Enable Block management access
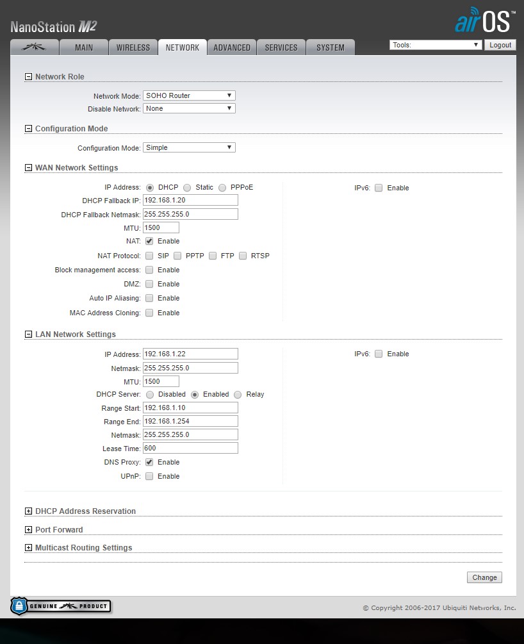 149,270
